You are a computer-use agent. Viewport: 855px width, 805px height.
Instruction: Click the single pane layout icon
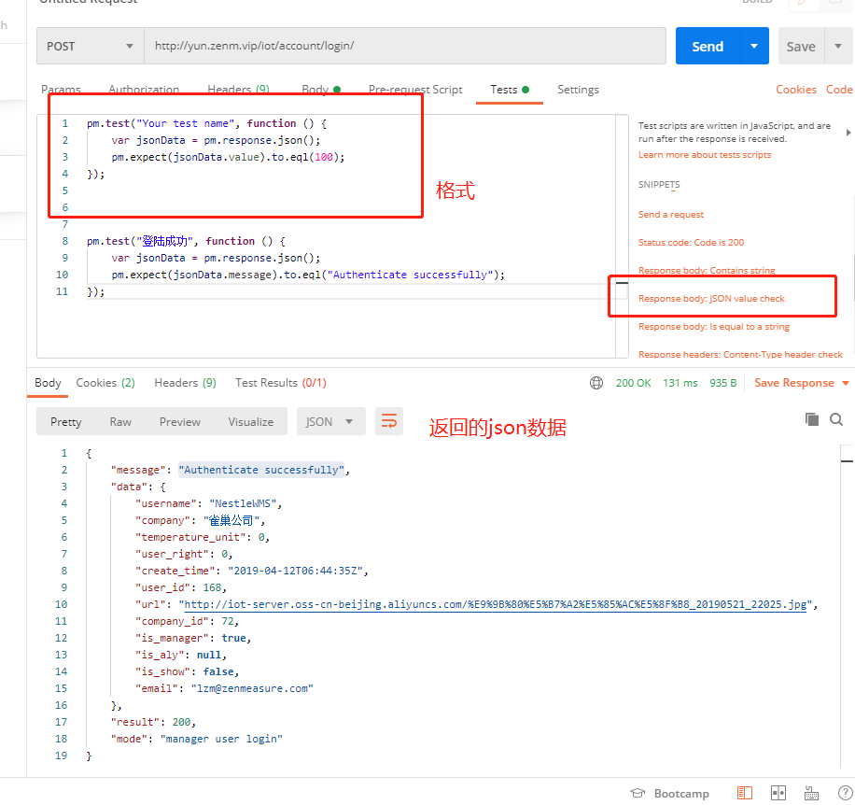pos(745,793)
